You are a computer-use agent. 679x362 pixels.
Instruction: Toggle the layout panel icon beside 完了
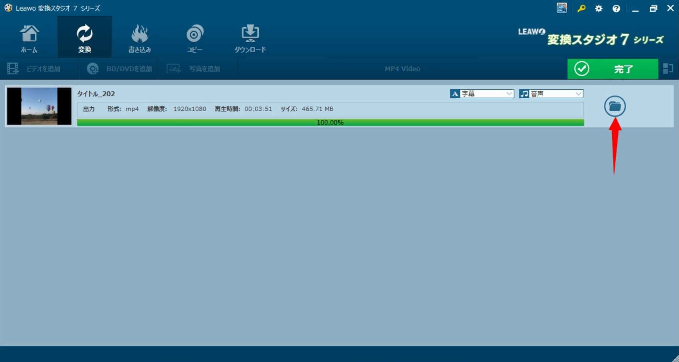click(x=668, y=69)
